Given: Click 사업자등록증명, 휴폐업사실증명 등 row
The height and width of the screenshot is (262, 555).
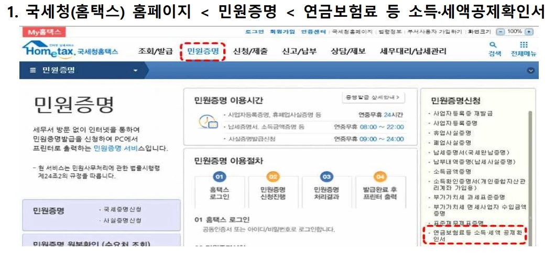Looking at the screenshot, I should [313, 115].
